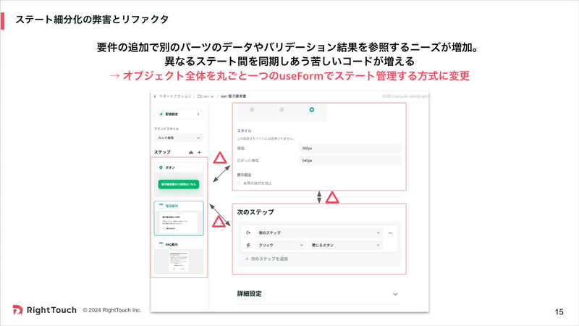Select the teal selected position radio

(312, 110)
